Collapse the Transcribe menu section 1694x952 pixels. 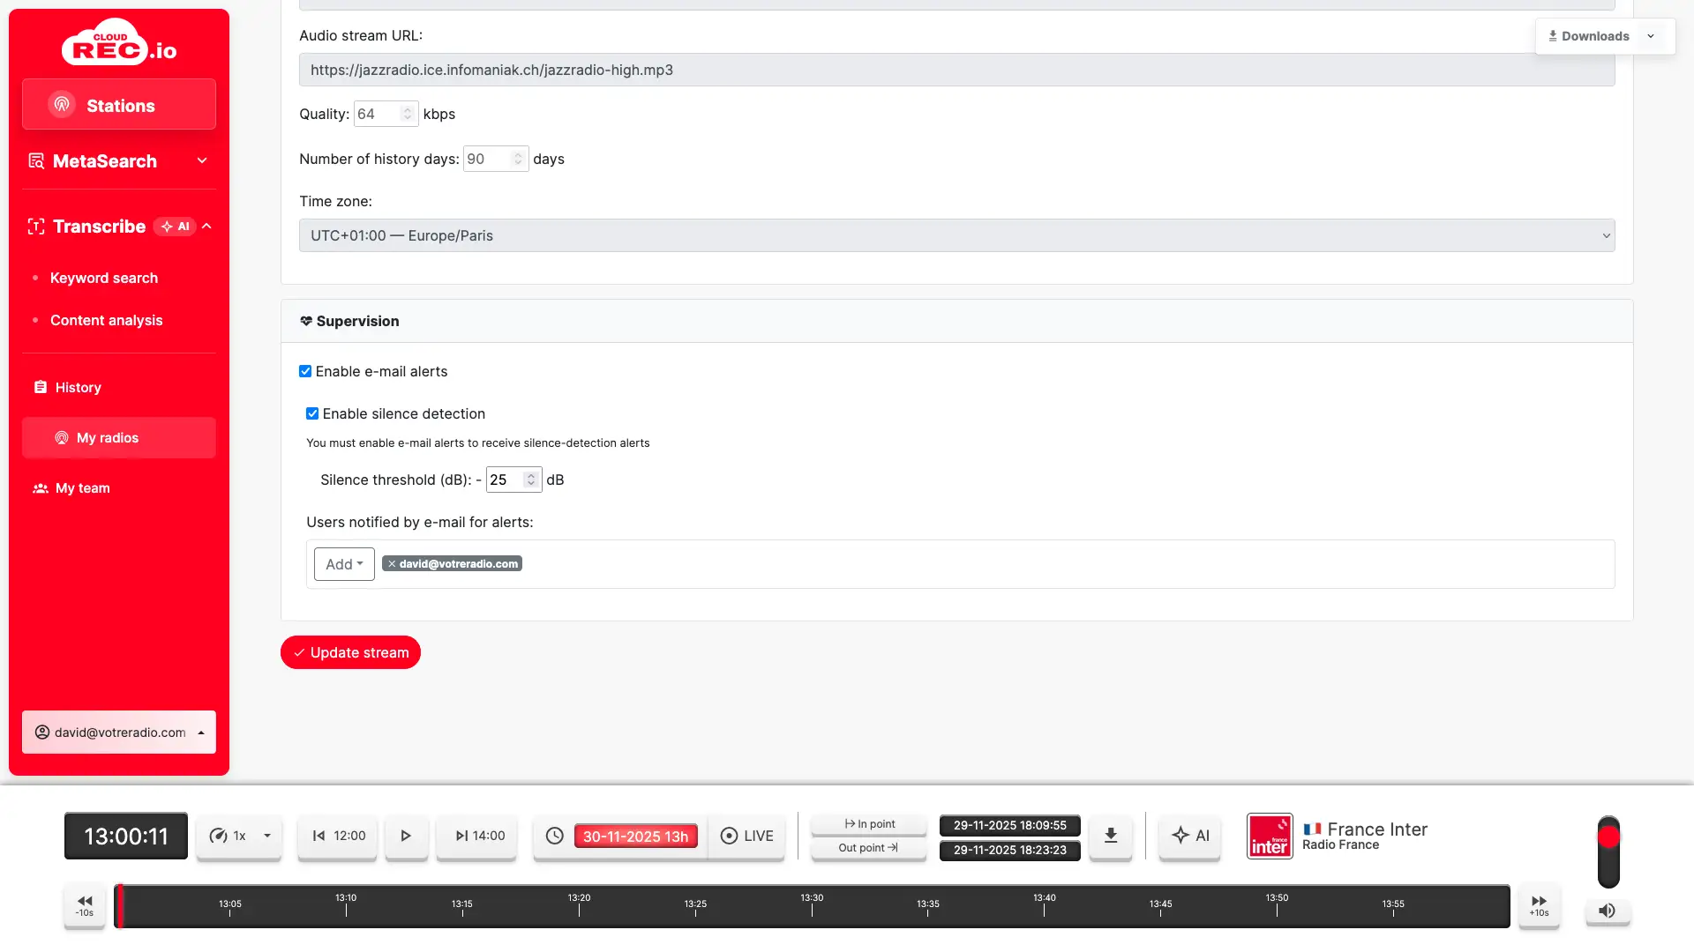pyautogui.click(x=206, y=227)
